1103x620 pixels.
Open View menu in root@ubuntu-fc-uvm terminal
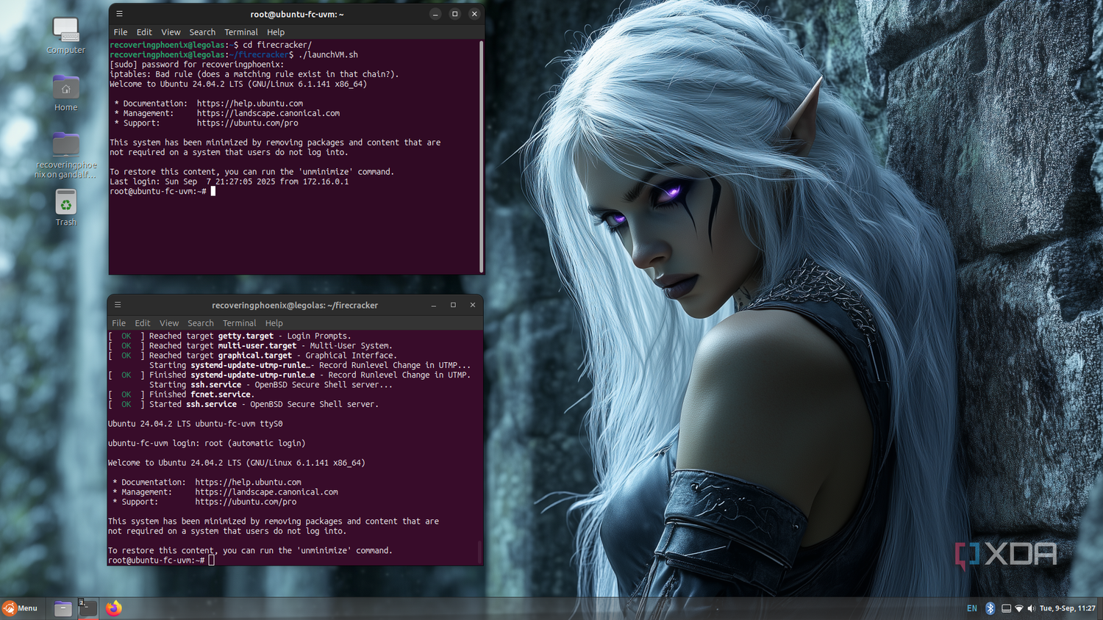(171, 32)
